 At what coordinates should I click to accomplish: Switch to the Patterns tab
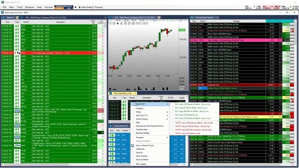coord(10,18)
